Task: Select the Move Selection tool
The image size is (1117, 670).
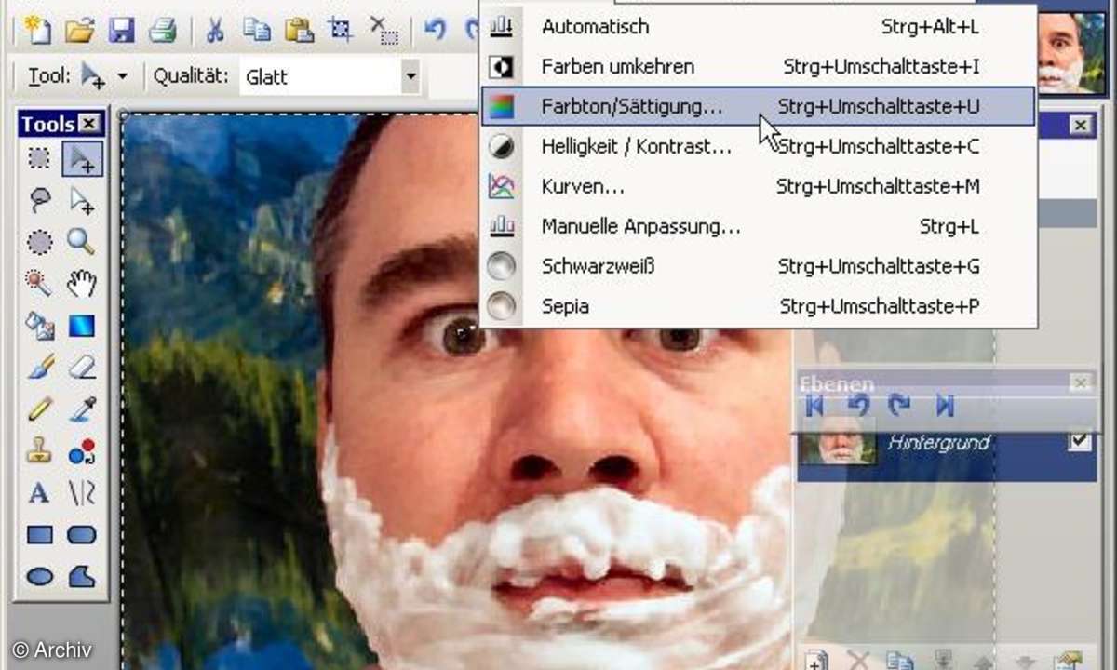Action: tap(82, 159)
